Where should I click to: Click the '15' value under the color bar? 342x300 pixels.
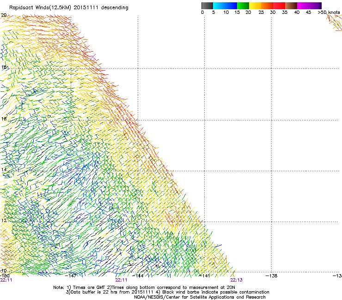[x=237, y=12]
